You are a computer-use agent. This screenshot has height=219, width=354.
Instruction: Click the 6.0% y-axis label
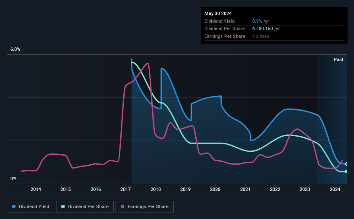click(15, 50)
